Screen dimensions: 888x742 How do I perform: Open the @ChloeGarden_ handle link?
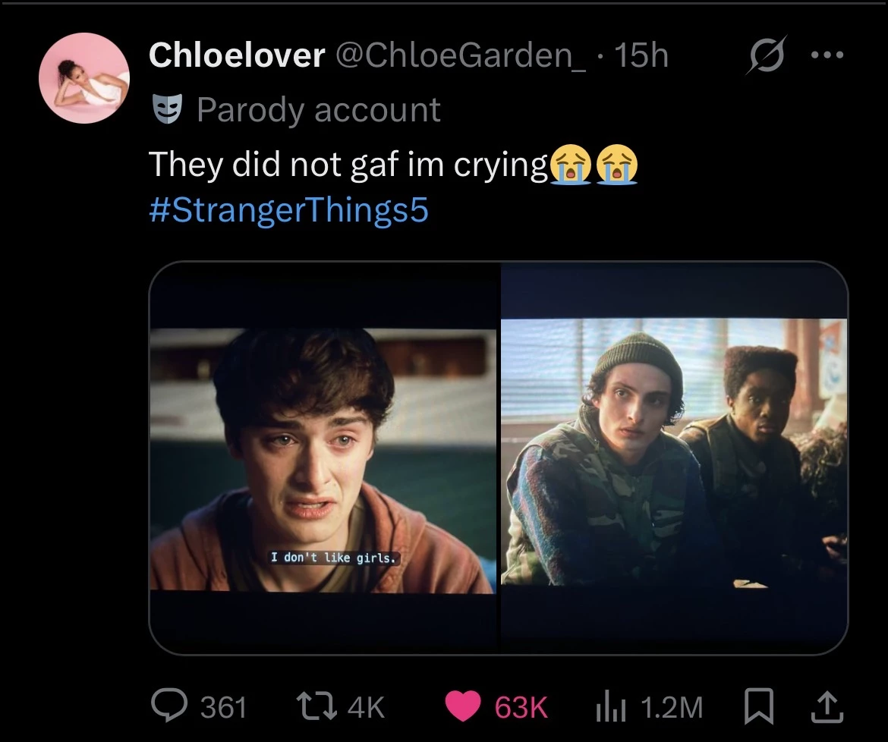click(461, 55)
